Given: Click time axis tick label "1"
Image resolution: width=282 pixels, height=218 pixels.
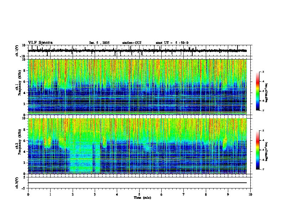Looking at the screenshot, I should coord(51,194).
